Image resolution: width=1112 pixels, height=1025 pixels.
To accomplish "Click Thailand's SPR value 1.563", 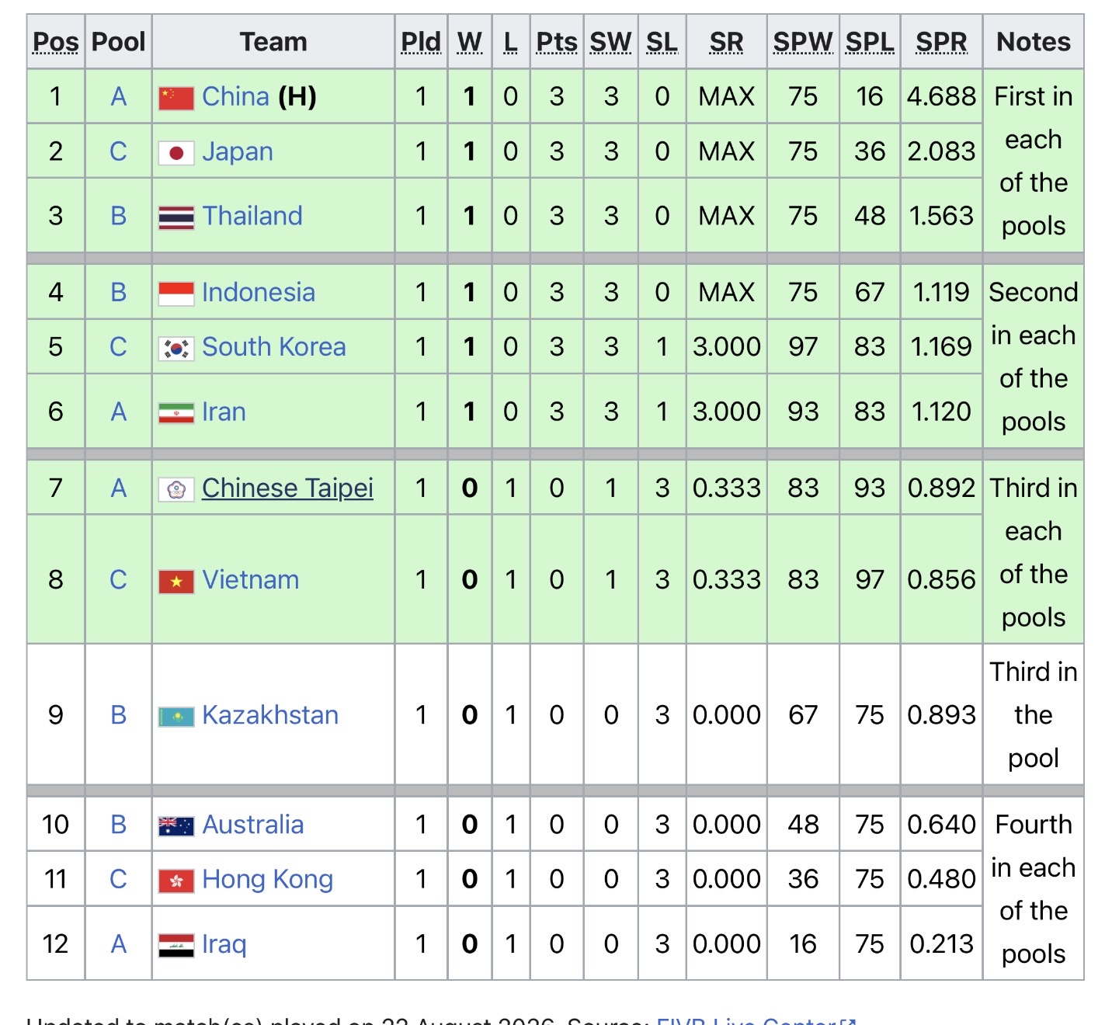I will (x=942, y=215).
